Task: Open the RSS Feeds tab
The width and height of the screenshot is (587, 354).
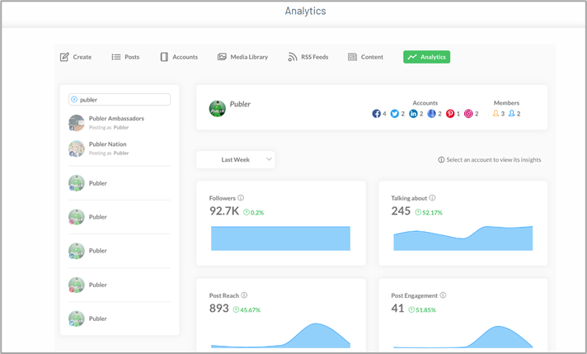Action: 308,57
